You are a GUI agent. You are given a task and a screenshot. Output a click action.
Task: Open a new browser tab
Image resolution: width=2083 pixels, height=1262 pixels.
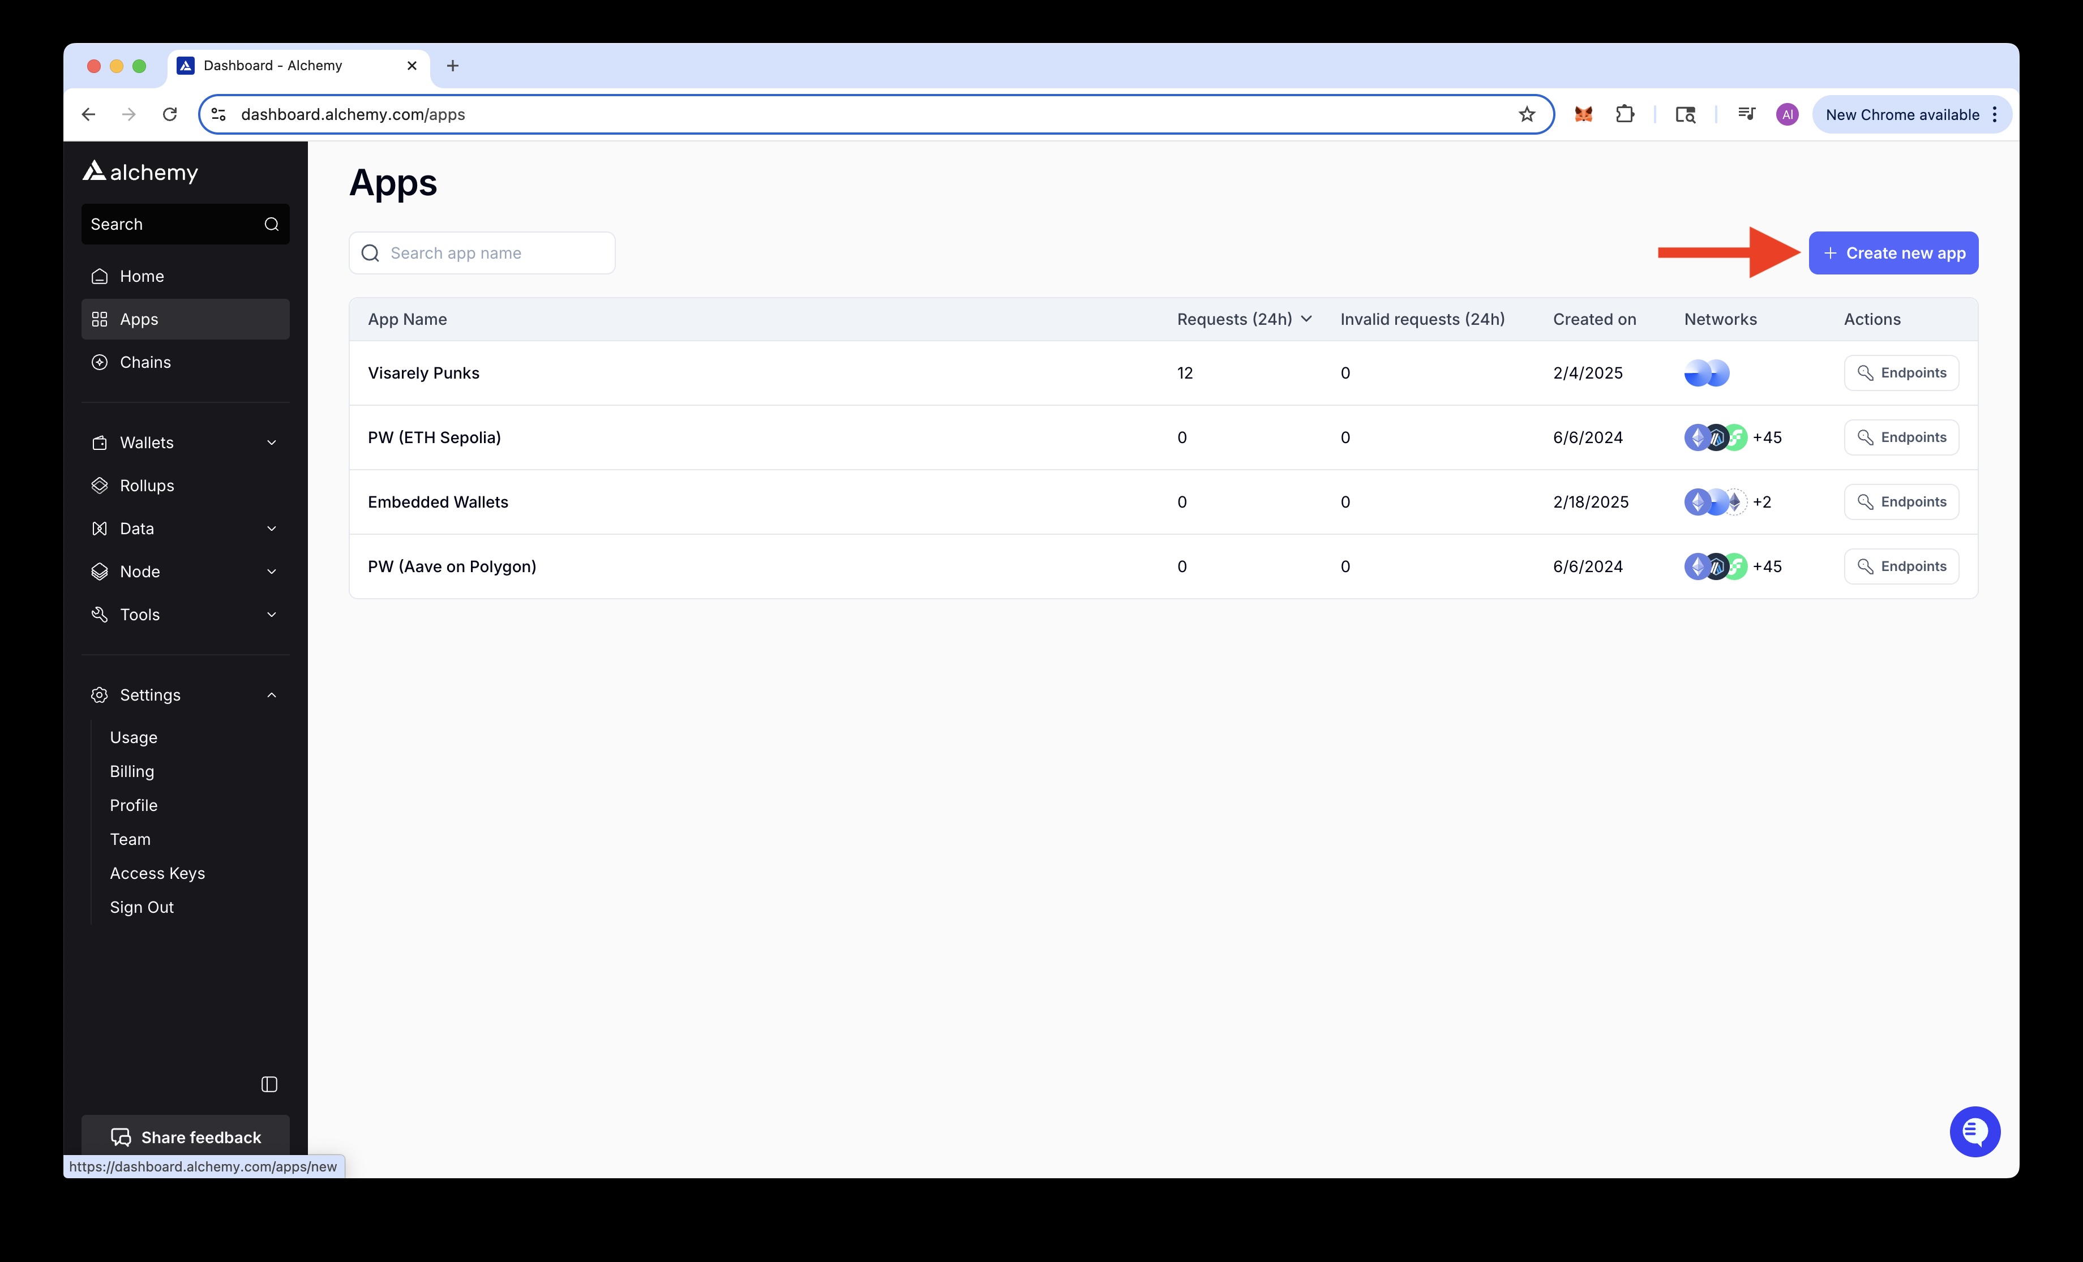pos(452,65)
